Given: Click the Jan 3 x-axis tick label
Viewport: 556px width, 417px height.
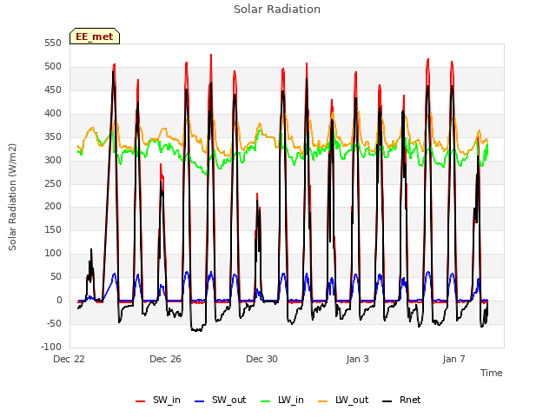Looking at the screenshot, I should [x=358, y=359].
